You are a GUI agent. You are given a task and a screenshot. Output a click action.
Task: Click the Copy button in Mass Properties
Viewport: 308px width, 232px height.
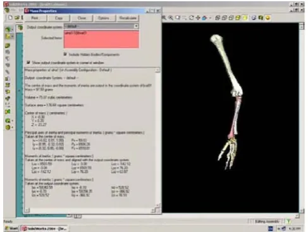[x=59, y=18]
